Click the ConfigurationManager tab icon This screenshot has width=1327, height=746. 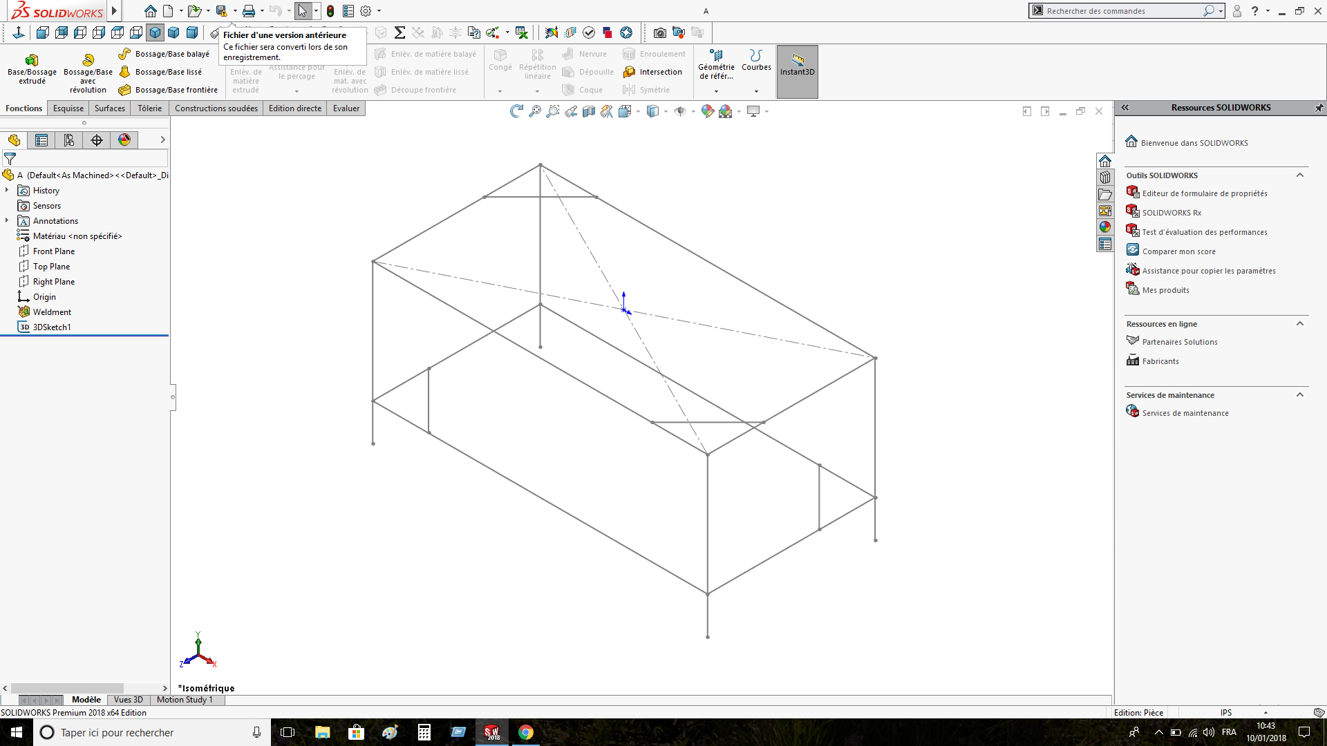coord(69,140)
